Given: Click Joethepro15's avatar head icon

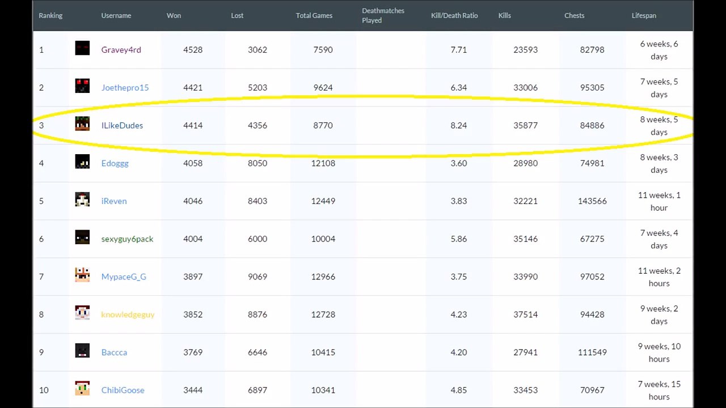Looking at the screenshot, I should point(82,86).
